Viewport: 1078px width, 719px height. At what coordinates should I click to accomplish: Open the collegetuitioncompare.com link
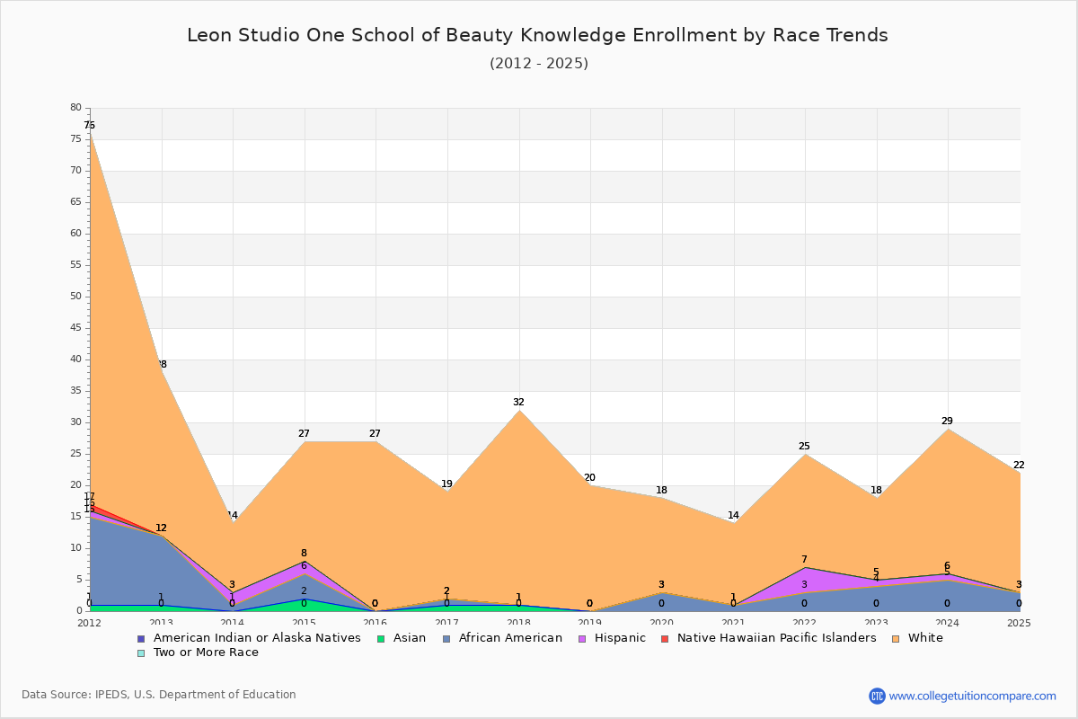pos(973,696)
